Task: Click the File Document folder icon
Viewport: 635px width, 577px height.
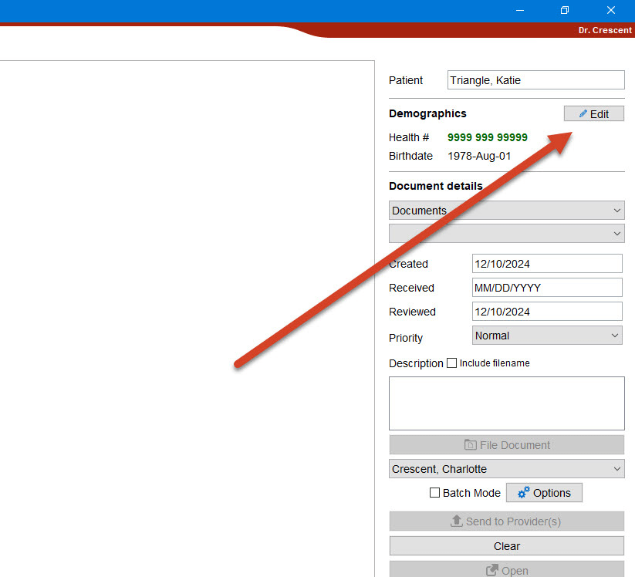Action: coord(470,445)
